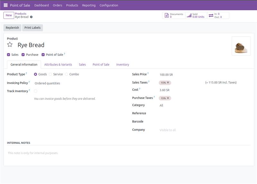Remove the 15% sales tax tag
The image size is (257, 184).
(168, 83)
